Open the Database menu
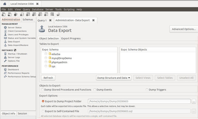This screenshot has height=119, width=198. pos(38,10)
